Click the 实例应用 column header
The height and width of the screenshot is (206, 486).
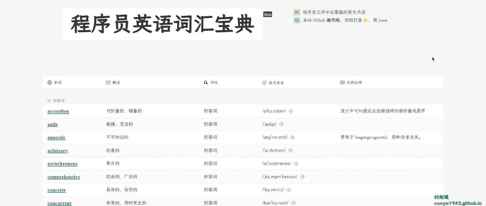pos(354,83)
